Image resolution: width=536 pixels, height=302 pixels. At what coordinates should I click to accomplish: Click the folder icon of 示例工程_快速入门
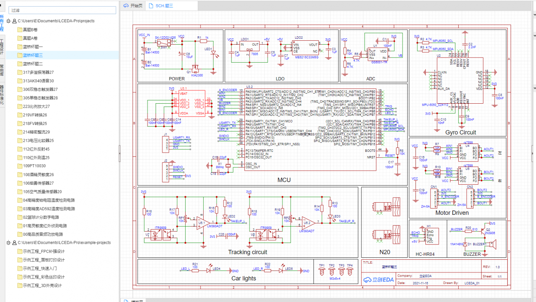click(20, 268)
